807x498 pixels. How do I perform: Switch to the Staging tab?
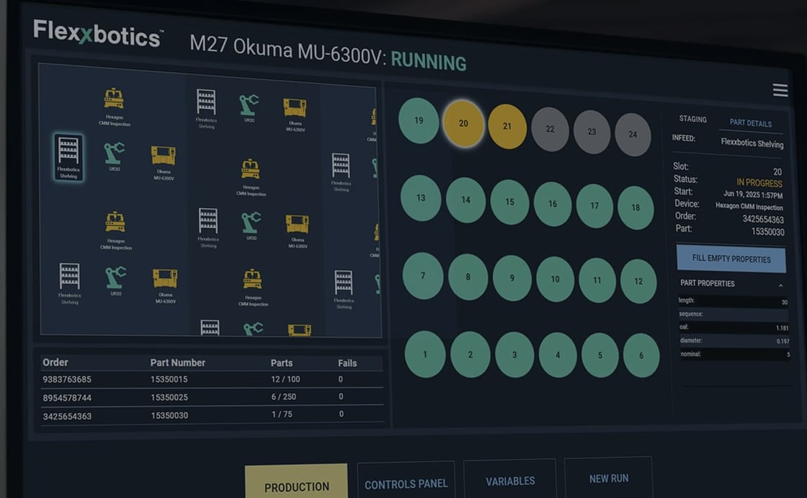tap(692, 120)
